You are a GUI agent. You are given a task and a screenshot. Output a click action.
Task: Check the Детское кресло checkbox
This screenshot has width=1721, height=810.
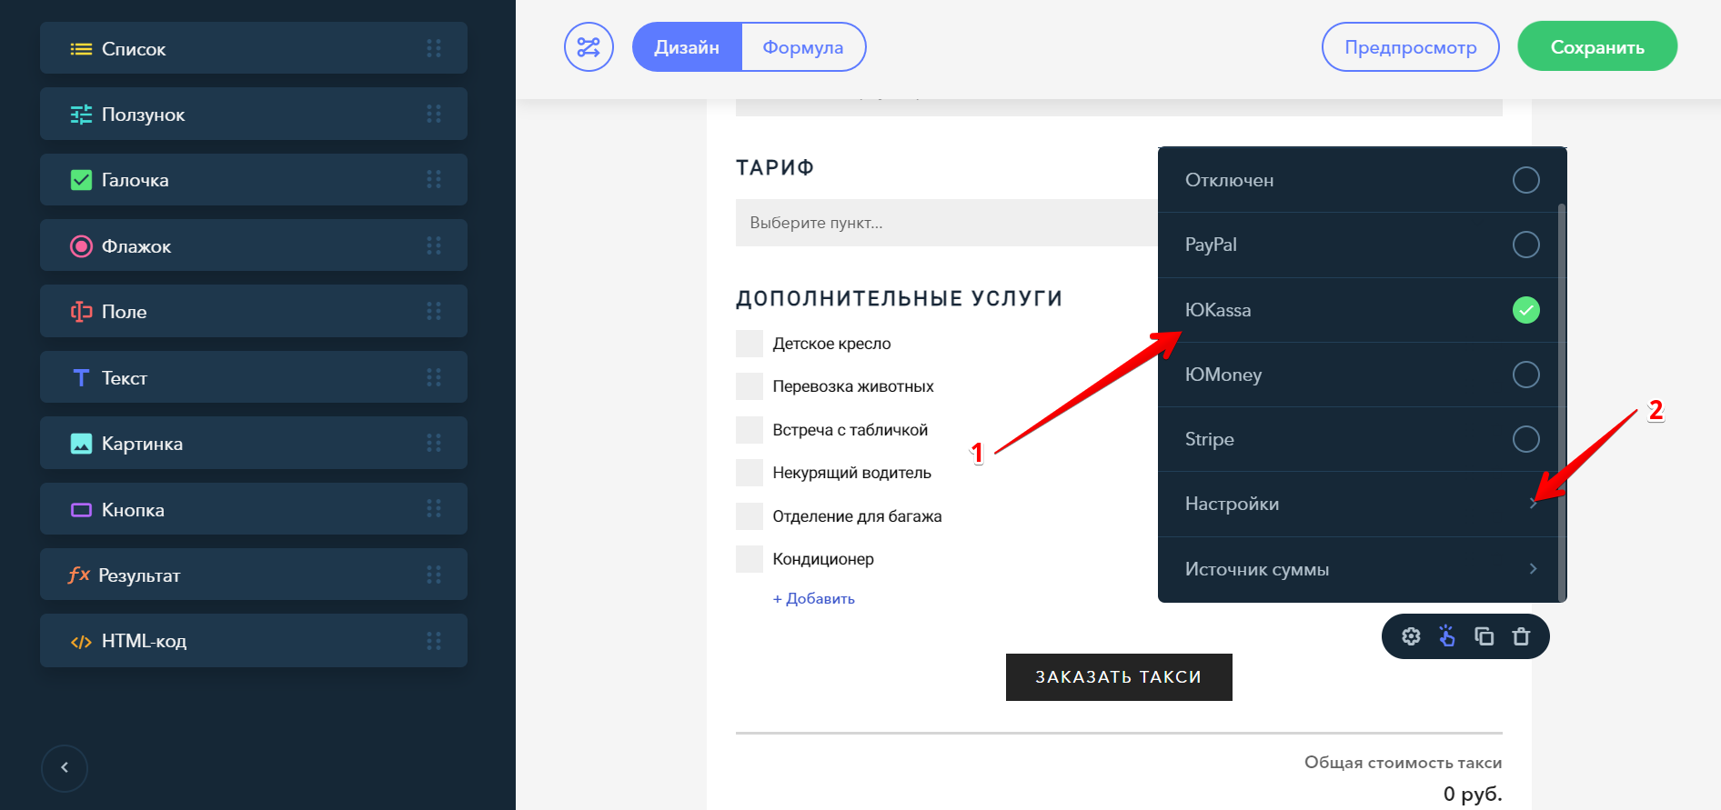[x=750, y=344]
